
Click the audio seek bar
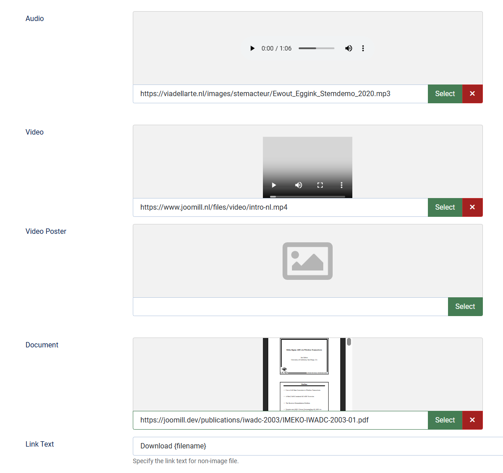[x=316, y=48]
